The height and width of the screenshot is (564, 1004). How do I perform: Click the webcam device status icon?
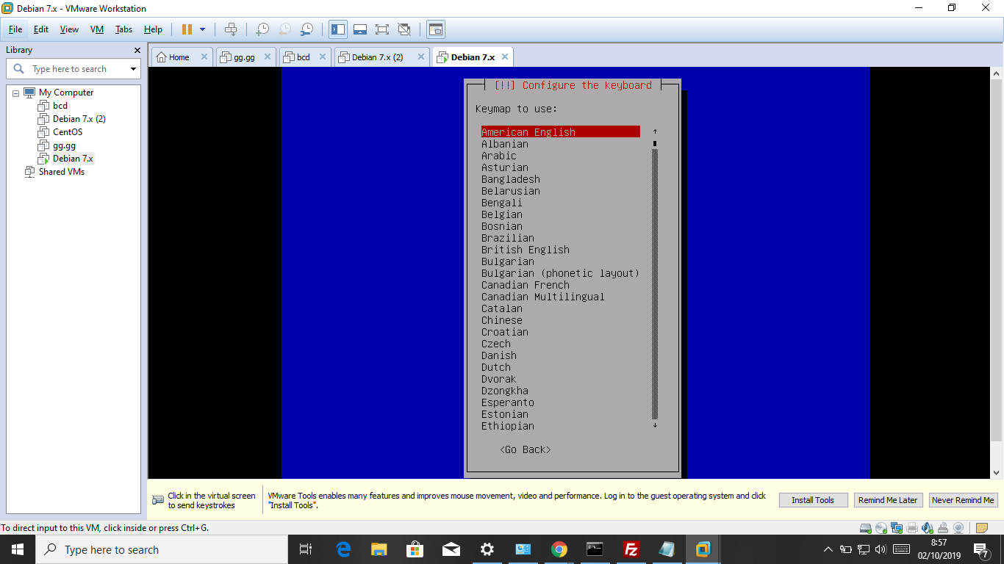coord(958,528)
